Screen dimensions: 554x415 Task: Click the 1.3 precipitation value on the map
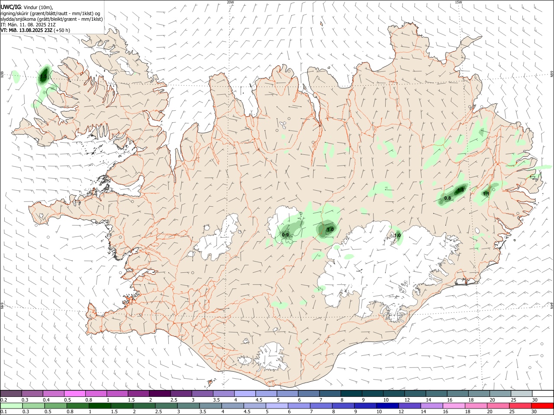pos(461,190)
